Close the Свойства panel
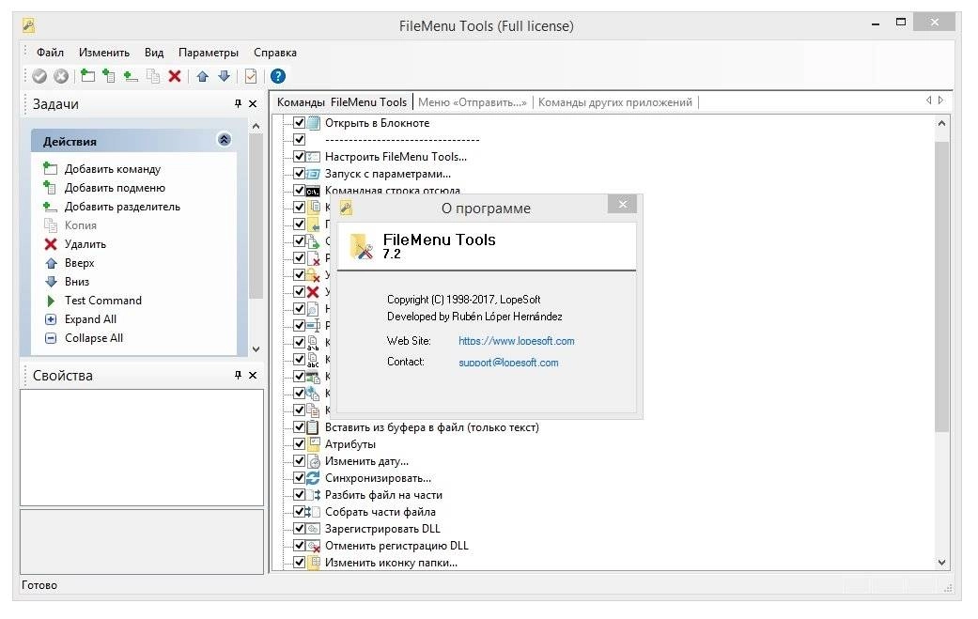 [253, 375]
